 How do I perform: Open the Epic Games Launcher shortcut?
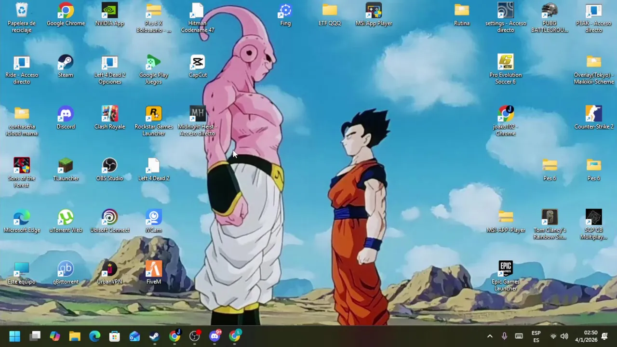point(506,277)
